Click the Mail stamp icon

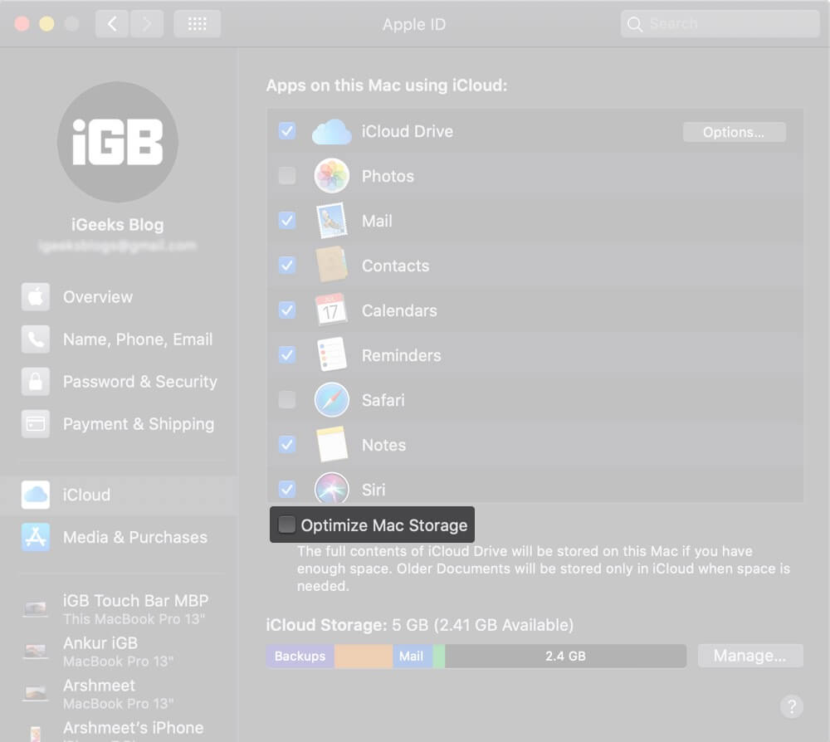coord(331,220)
